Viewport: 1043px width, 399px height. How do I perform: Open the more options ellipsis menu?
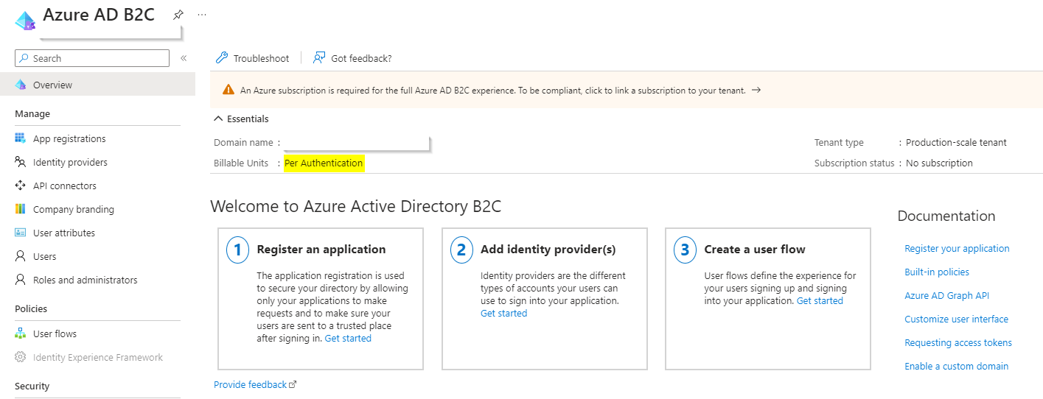pos(202,15)
